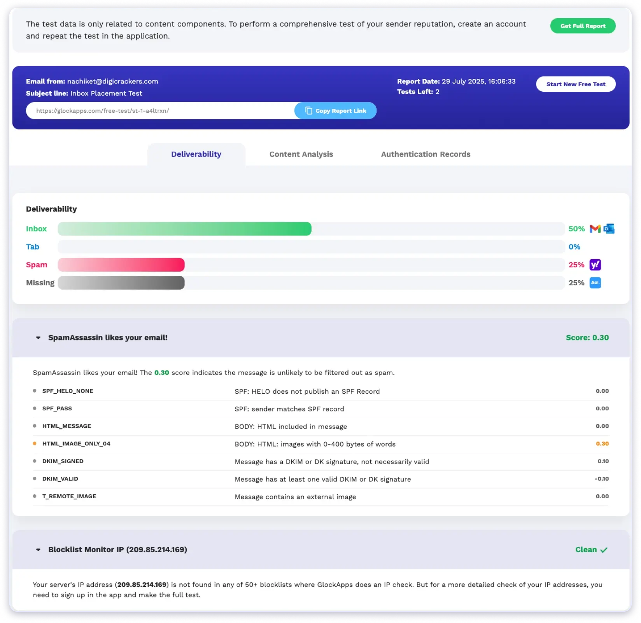641x623 pixels.
Task: Click the AOL icon beside the Missing row
Action: 595,283
